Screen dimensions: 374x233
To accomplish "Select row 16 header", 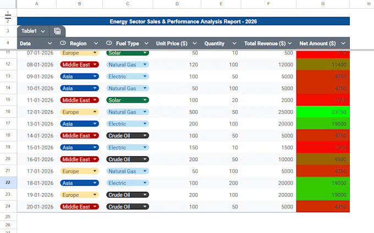I will 8,111.
